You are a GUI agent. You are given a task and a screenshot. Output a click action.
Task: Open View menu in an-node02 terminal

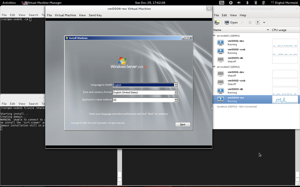point(22,104)
